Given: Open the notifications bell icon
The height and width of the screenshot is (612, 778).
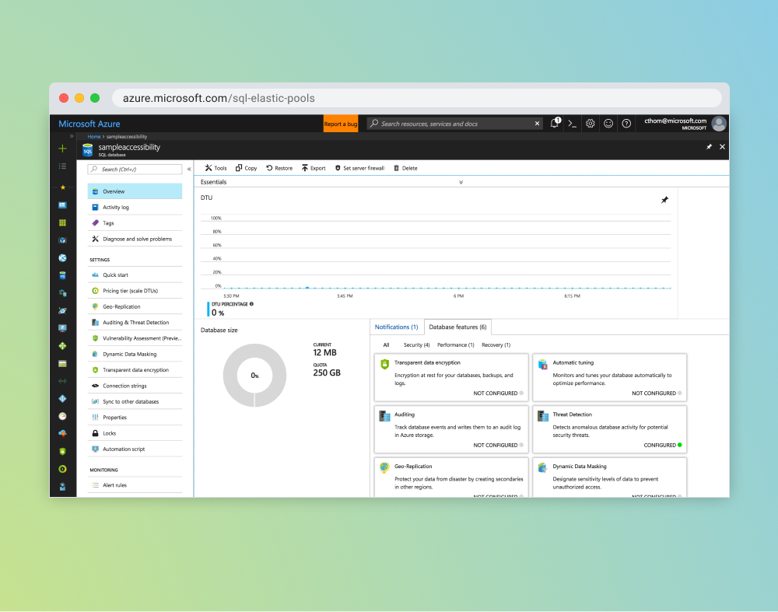Looking at the screenshot, I should (x=555, y=124).
